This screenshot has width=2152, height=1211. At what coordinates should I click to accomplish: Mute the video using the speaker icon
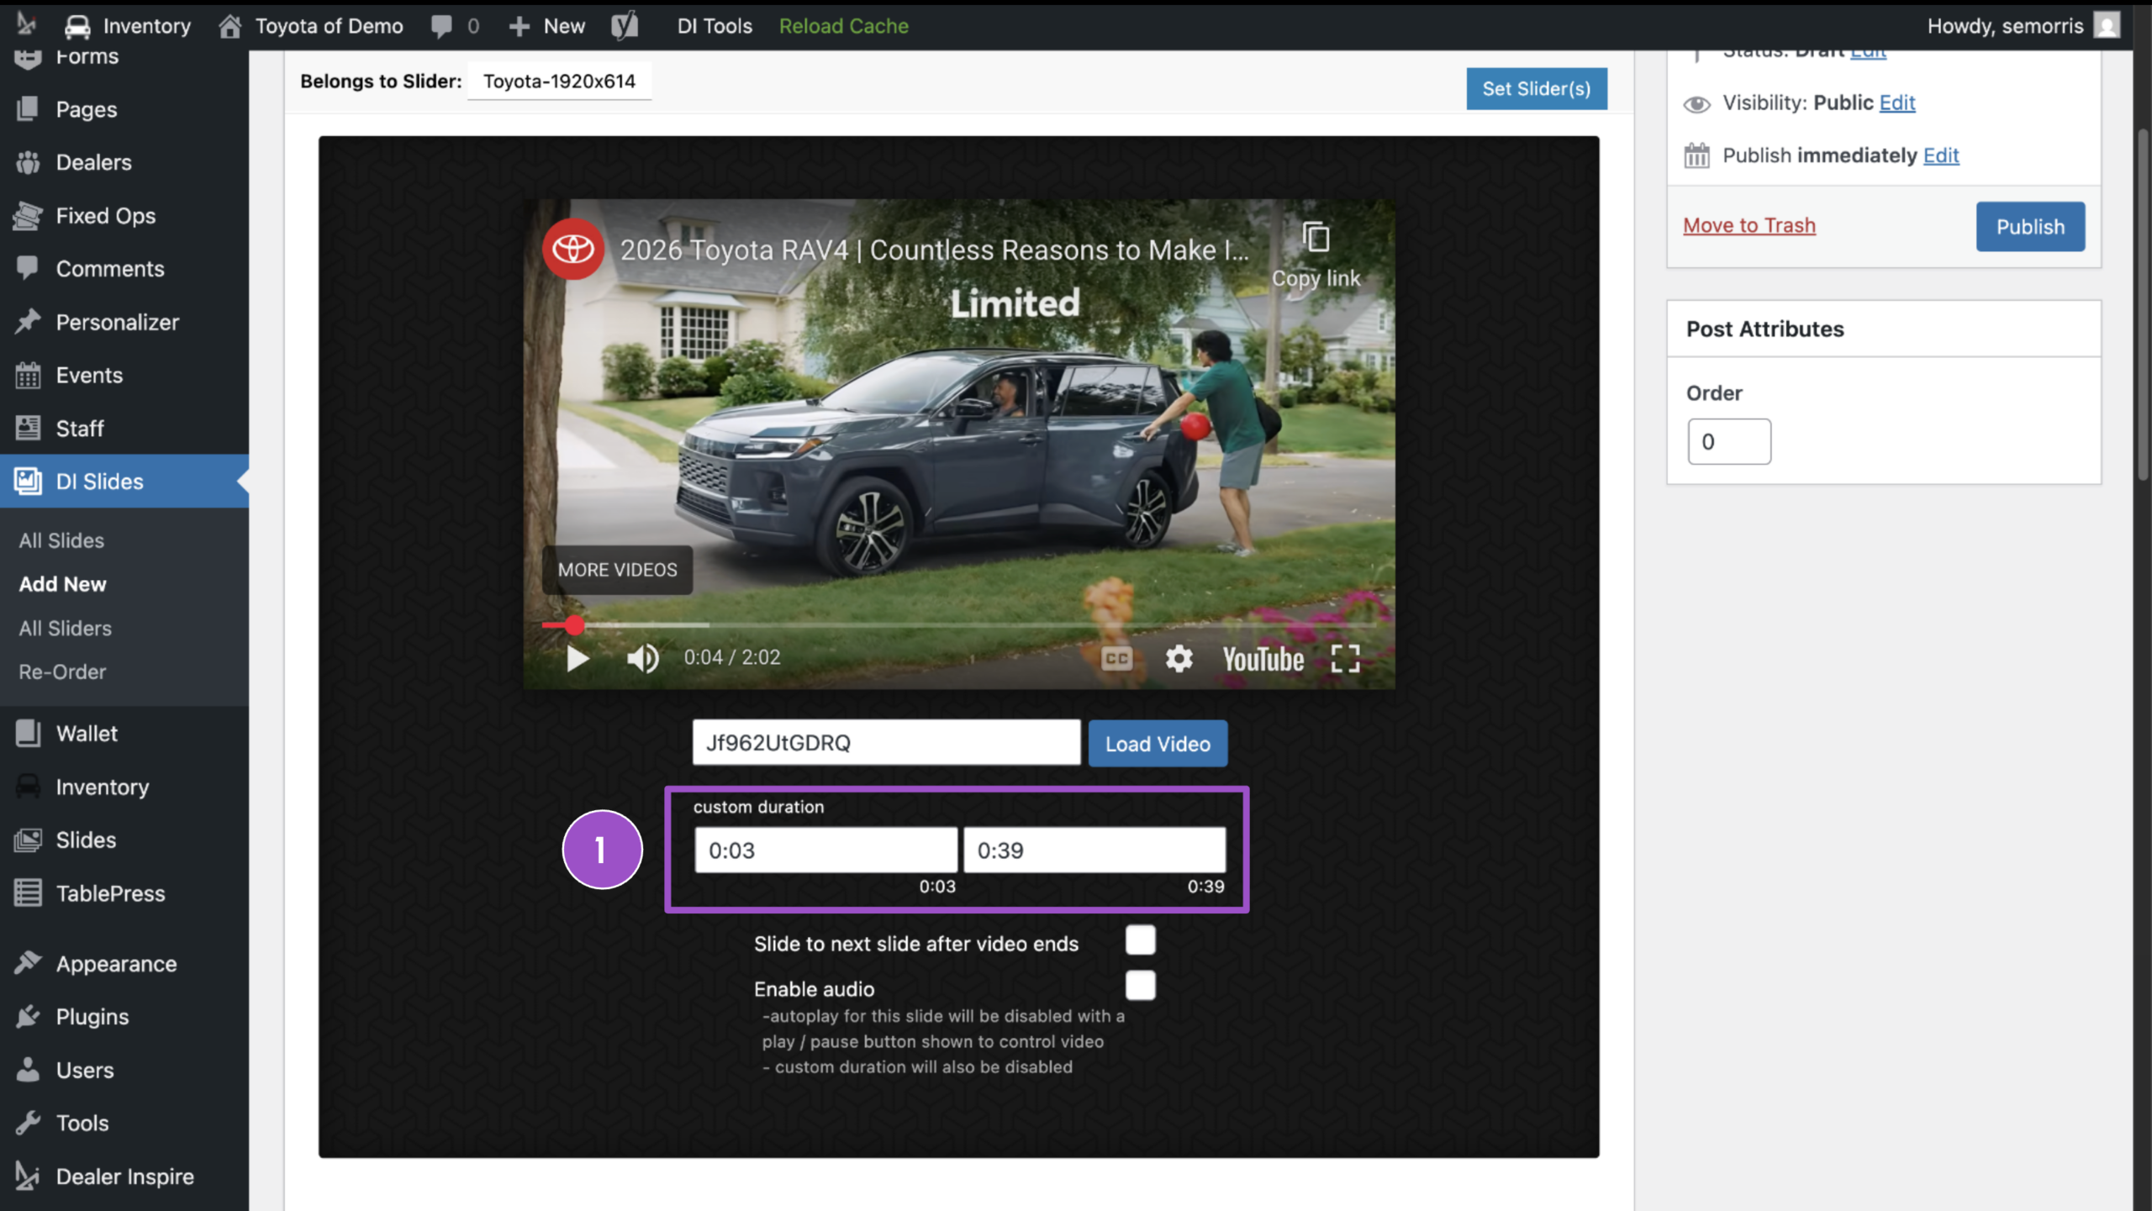[643, 658]
